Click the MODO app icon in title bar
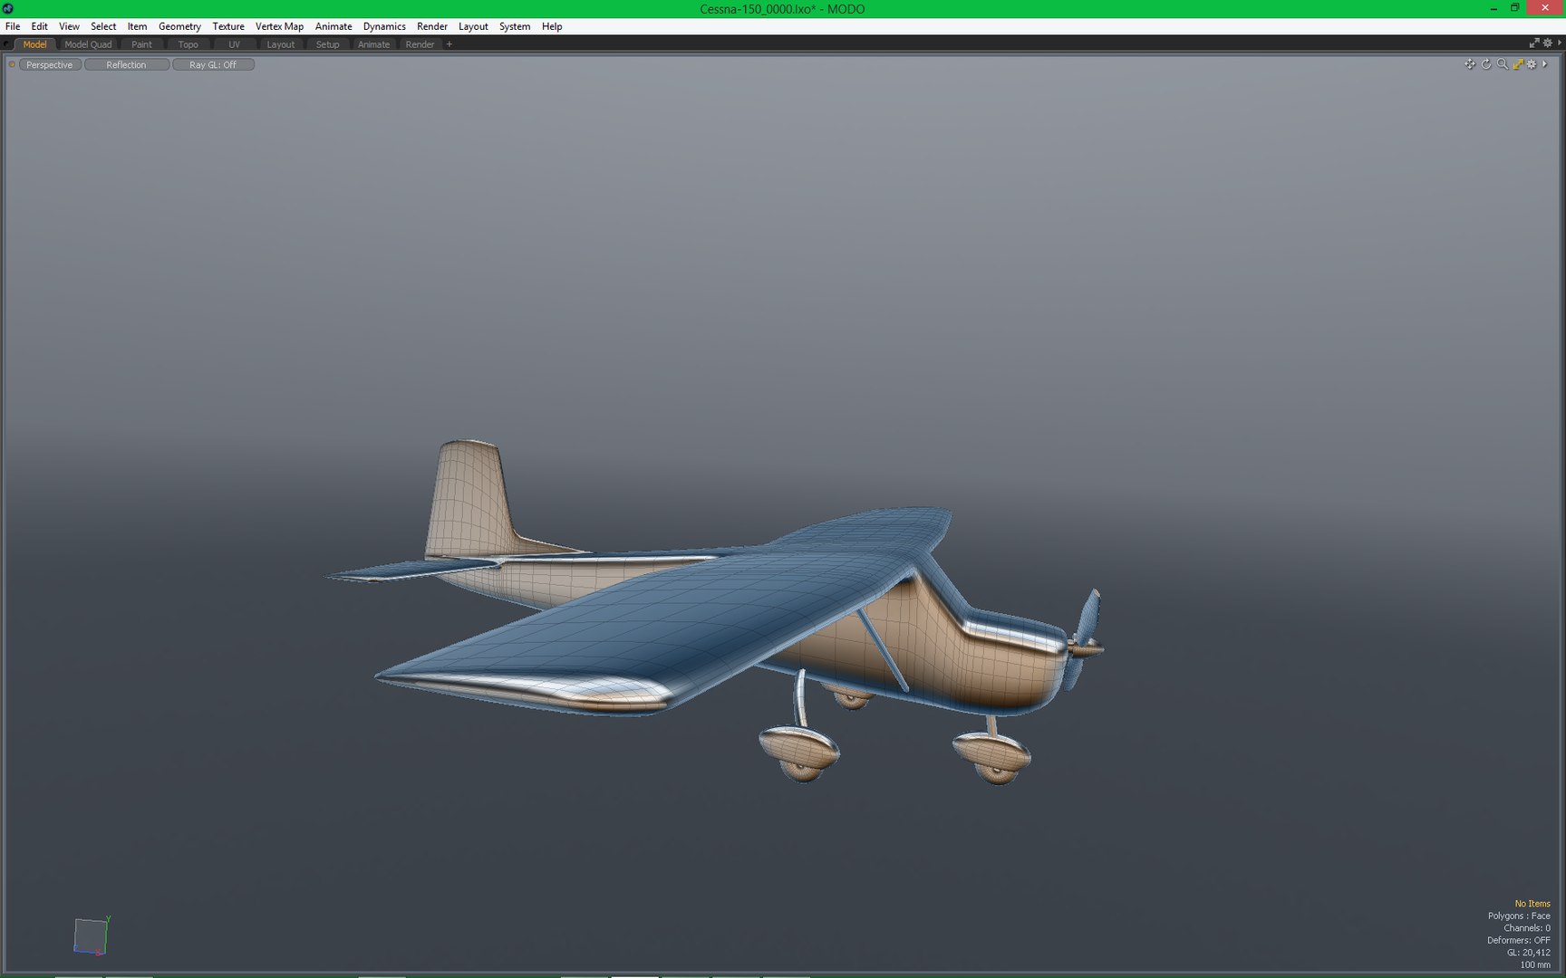Screen dimensions: 1566x978 [8, 8]
